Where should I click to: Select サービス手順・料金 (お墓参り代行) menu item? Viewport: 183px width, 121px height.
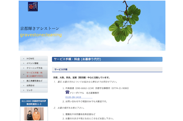pos(34,74)
